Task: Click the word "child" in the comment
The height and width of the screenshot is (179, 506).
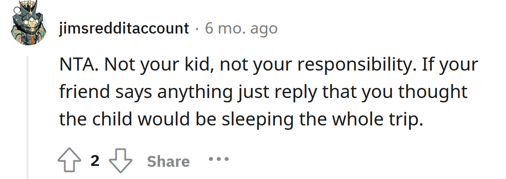Action: coord(115,119)
